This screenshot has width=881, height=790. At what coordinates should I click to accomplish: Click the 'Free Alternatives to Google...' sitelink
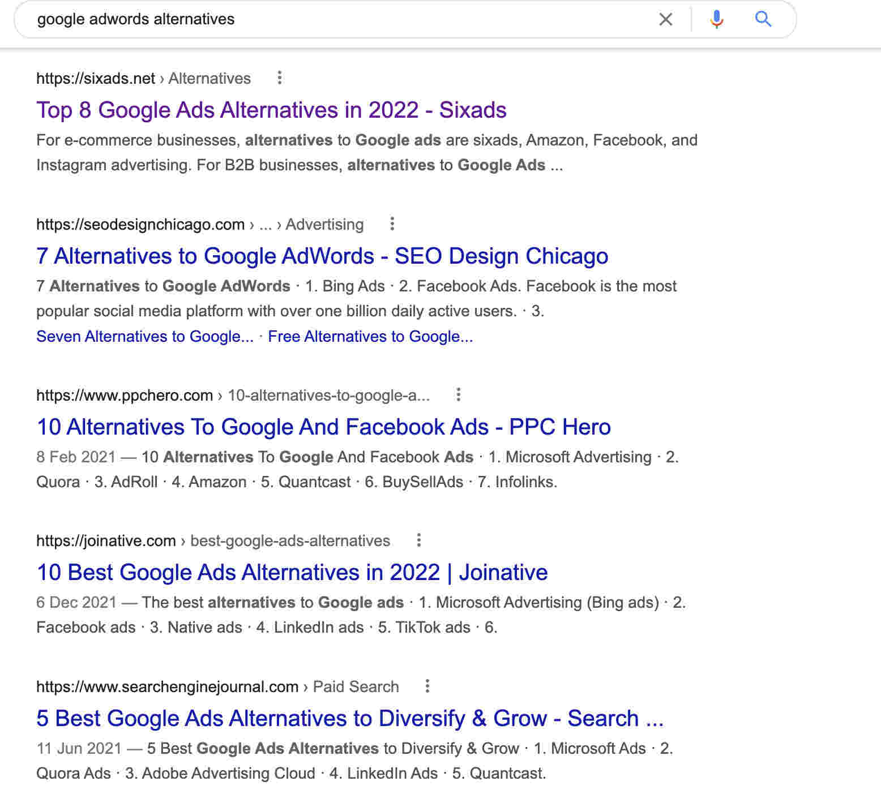[371, 336]
